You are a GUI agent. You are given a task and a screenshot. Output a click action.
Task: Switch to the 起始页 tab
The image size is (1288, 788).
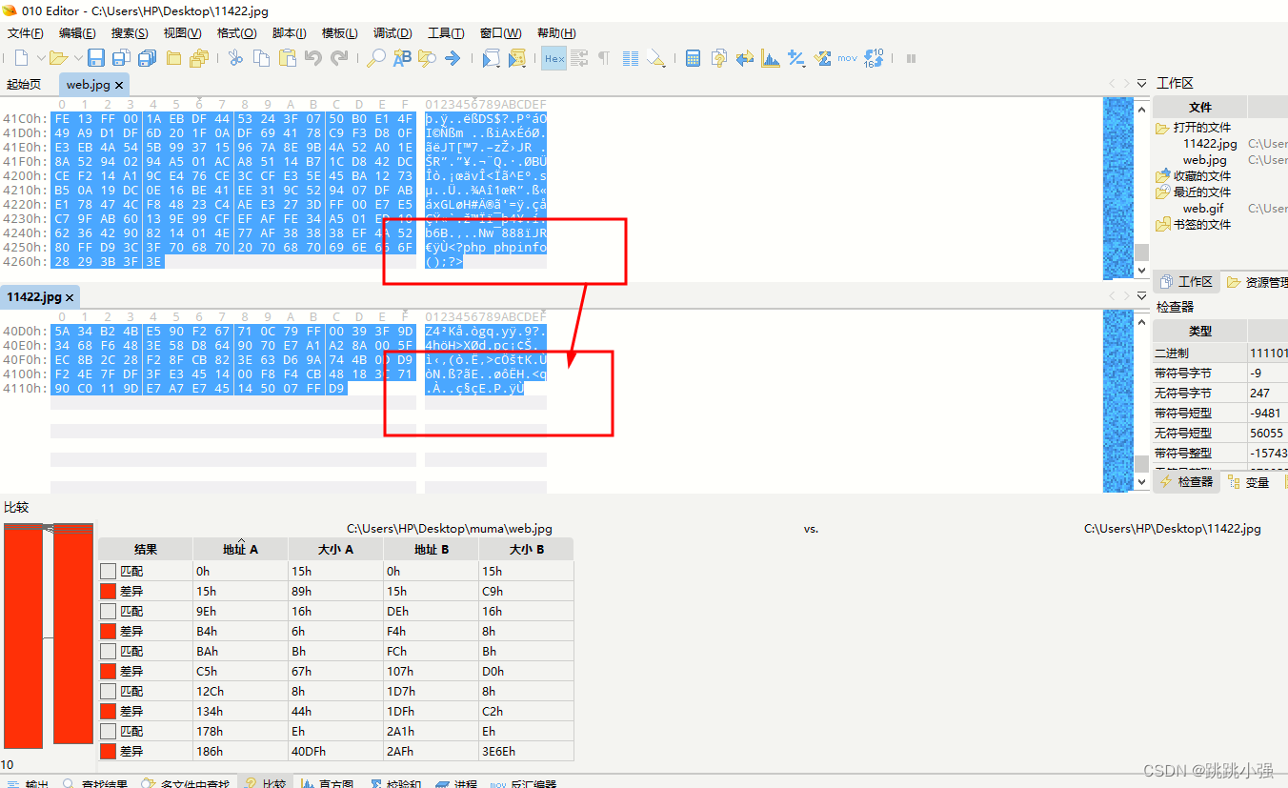click(24, 85)
